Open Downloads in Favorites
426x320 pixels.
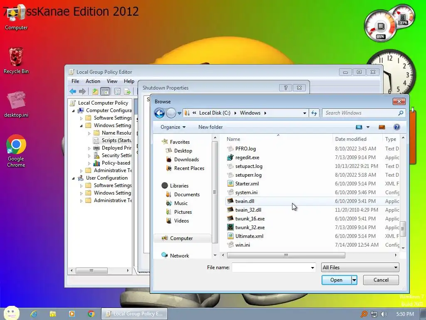point(186,160)
